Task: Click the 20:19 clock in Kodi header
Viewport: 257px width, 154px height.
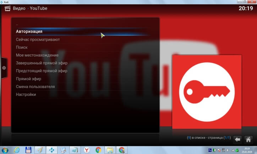Action: [x=246, y=9]
